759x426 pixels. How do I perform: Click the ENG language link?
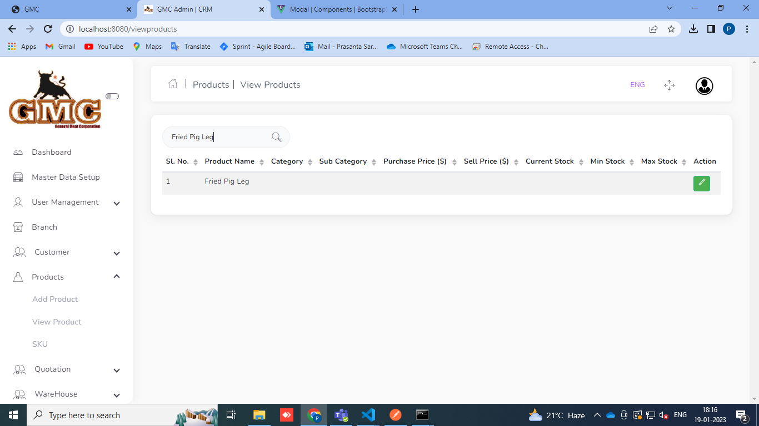[x=637, y=85]
